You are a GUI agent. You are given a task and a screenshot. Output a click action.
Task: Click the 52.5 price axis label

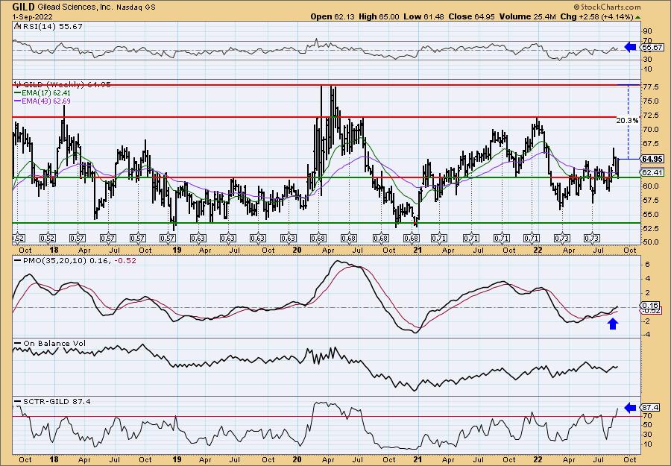[x=649, y=228]
